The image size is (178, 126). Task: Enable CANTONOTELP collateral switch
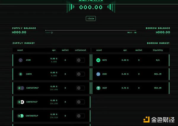(80, 116)
